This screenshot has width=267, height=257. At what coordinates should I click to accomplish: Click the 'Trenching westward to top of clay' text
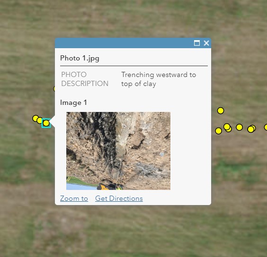(159, 79)
